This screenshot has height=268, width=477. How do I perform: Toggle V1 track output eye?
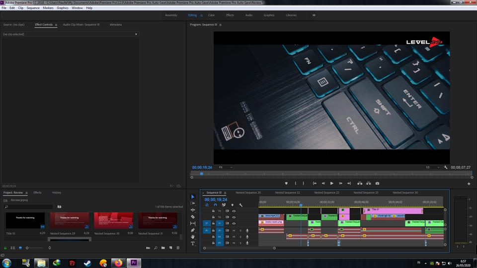(234, 223)
